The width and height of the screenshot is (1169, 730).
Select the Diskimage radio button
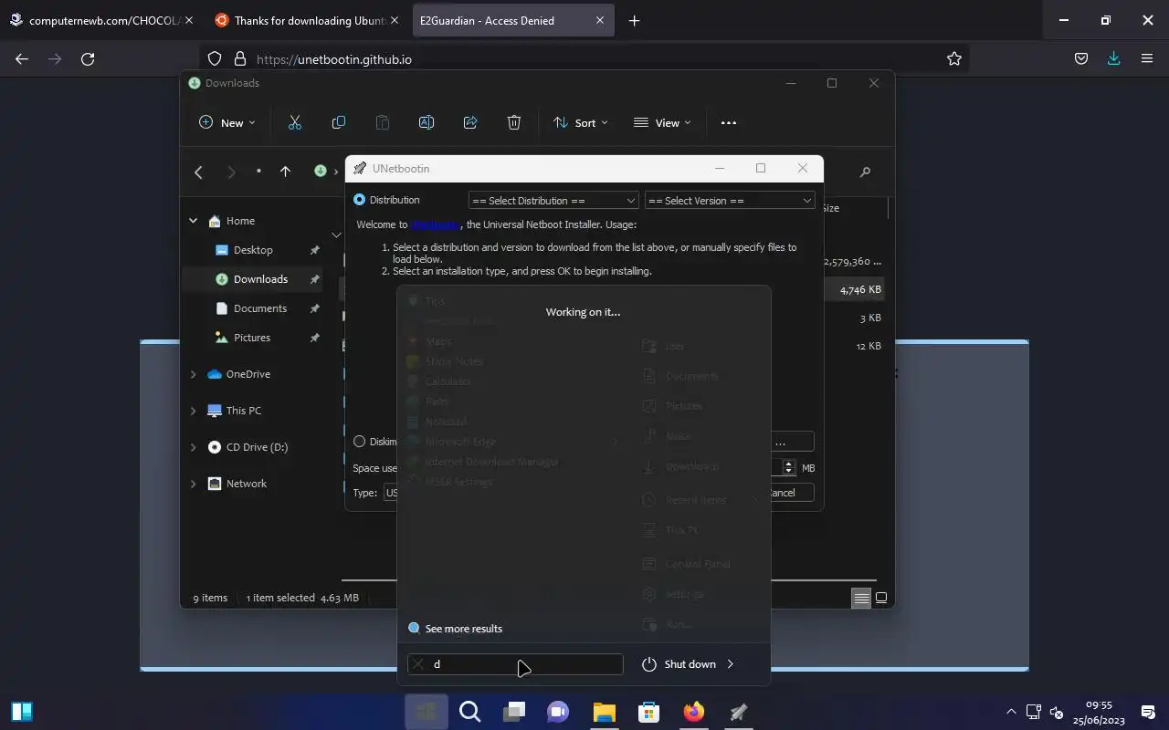point(359,441)
